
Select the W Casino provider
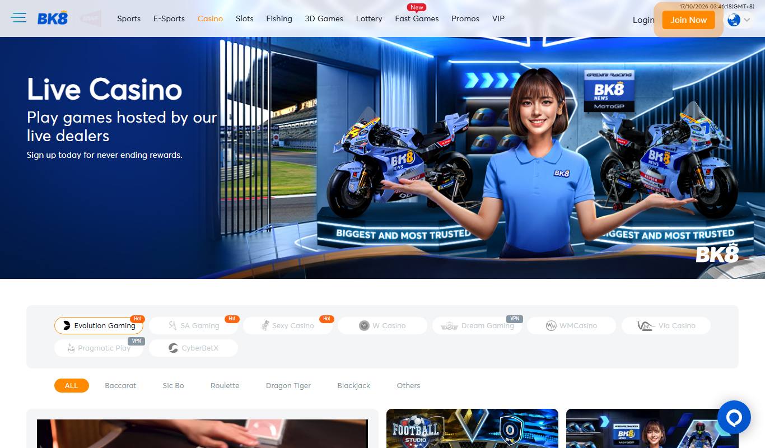[382, 325]
